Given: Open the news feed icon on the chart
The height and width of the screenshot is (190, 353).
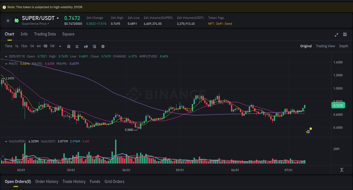Looking at the screenshot, I should 308,131.
